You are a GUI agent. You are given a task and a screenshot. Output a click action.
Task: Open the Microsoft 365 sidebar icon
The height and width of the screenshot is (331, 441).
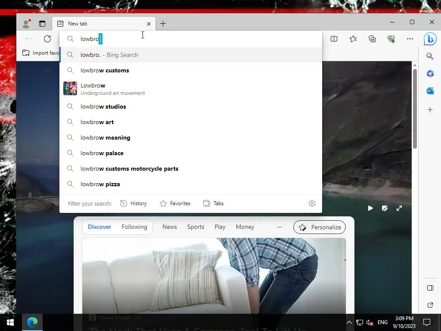[430, 74]
